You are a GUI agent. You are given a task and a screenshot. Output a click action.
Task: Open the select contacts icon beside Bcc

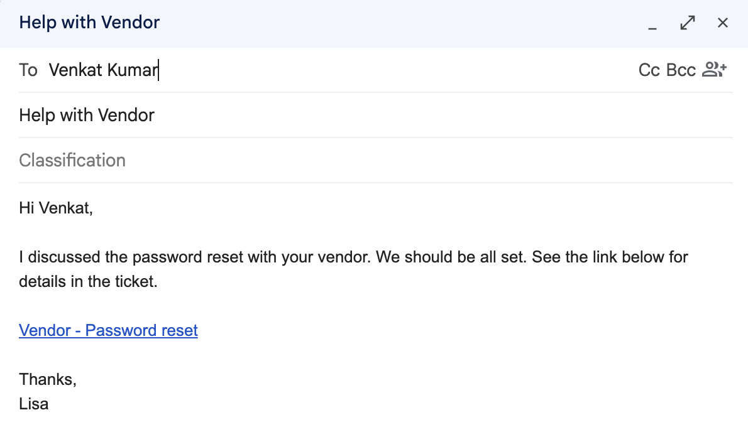pos(714,70)
